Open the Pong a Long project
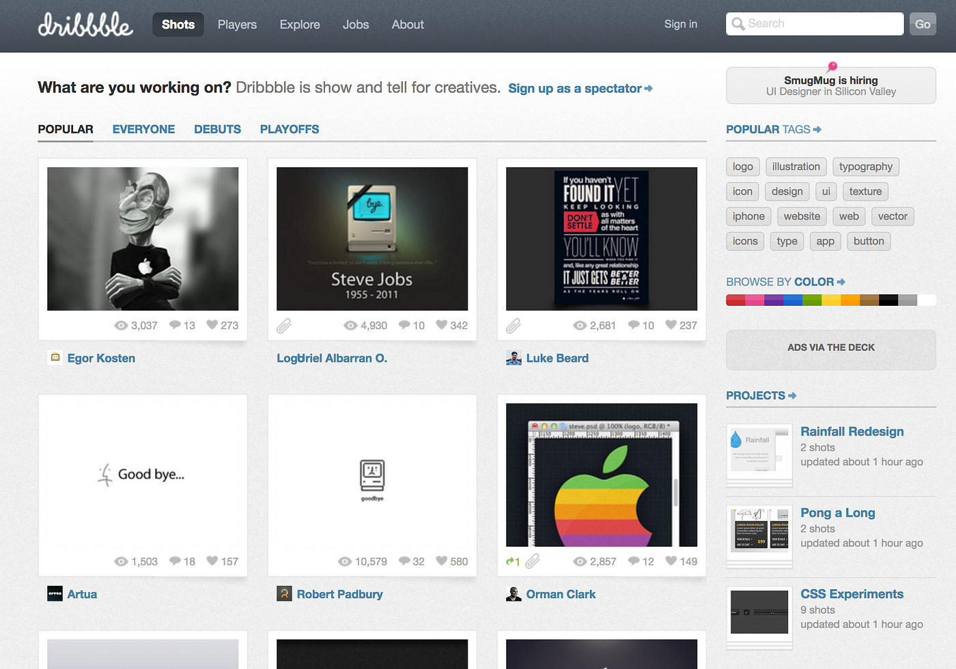The image size is (956, 669). [838, 513]
